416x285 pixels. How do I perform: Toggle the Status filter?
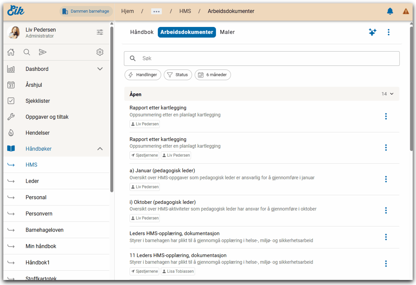(178, 75)
